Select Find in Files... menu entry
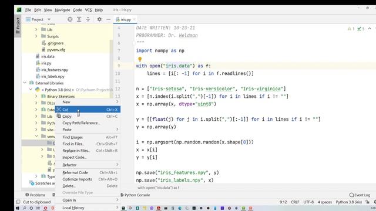 88,144
